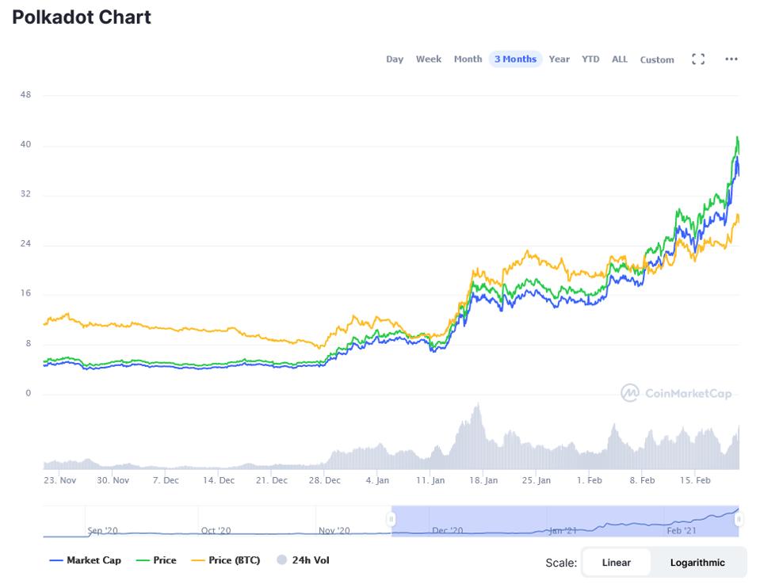This screenshot has height=588, width=760.
Task: Toggle the green Price series legend
Action: pyautogui.click(x=156, y=560)
